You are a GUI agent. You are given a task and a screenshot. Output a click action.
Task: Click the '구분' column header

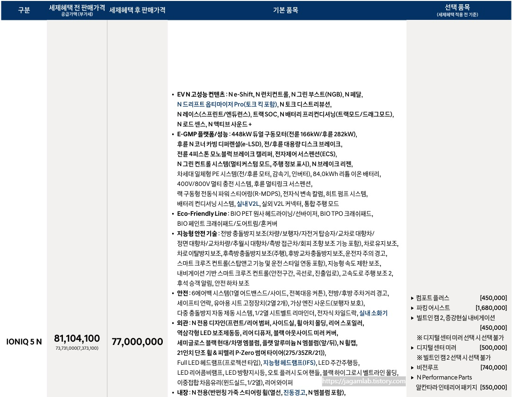click(x=24, y=10)
